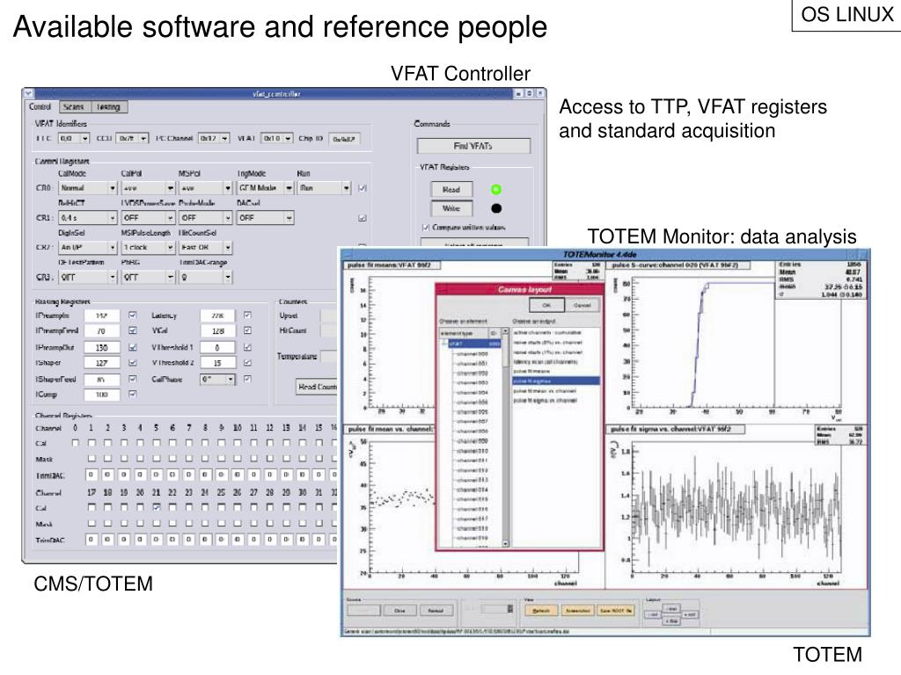Image resolution: width=901 pixels, height=675 pixels.
Task: Open the CalMode dropdown showing Normal
Action: (88, 188)
